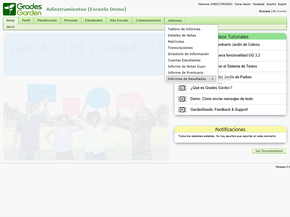This screenshot has height=217, width=290.
Task: Open Directorio de Información
Action: point(188,54)
